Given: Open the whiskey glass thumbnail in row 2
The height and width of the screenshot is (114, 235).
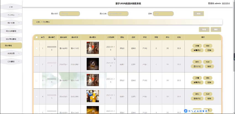Looking at the screenshot, I should click(93, 64).
